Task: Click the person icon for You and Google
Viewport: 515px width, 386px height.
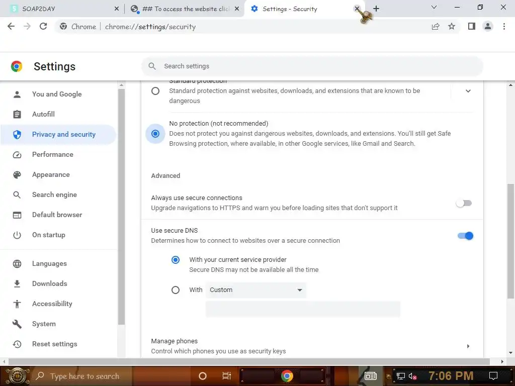Action: click(17, 94)
